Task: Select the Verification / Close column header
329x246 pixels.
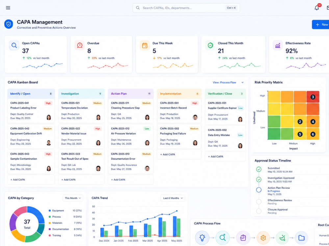Action: tap(225, 94)
